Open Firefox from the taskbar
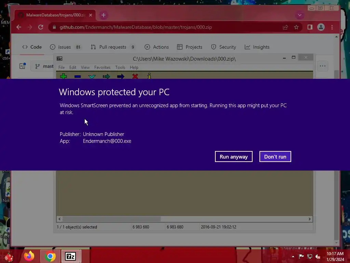 [29, 256]
